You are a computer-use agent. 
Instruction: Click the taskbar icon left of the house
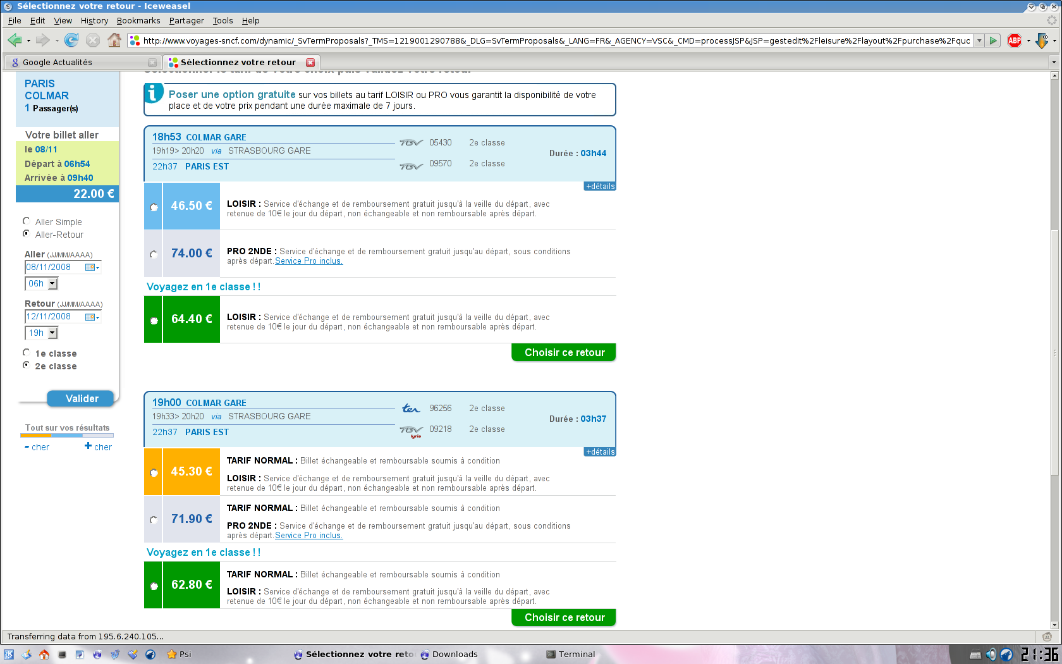click(27, 655)
